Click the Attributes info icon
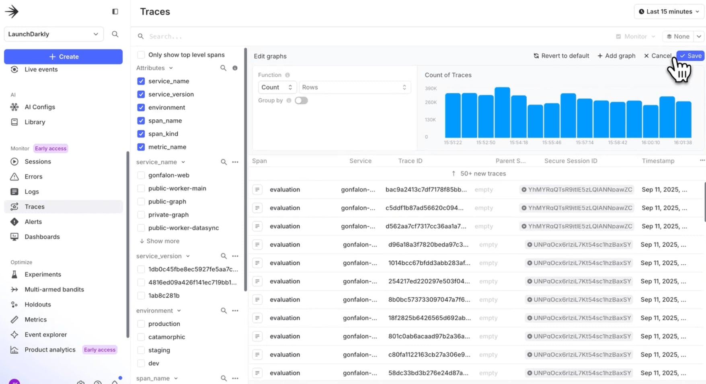The image size is (706, 384). 235,68
